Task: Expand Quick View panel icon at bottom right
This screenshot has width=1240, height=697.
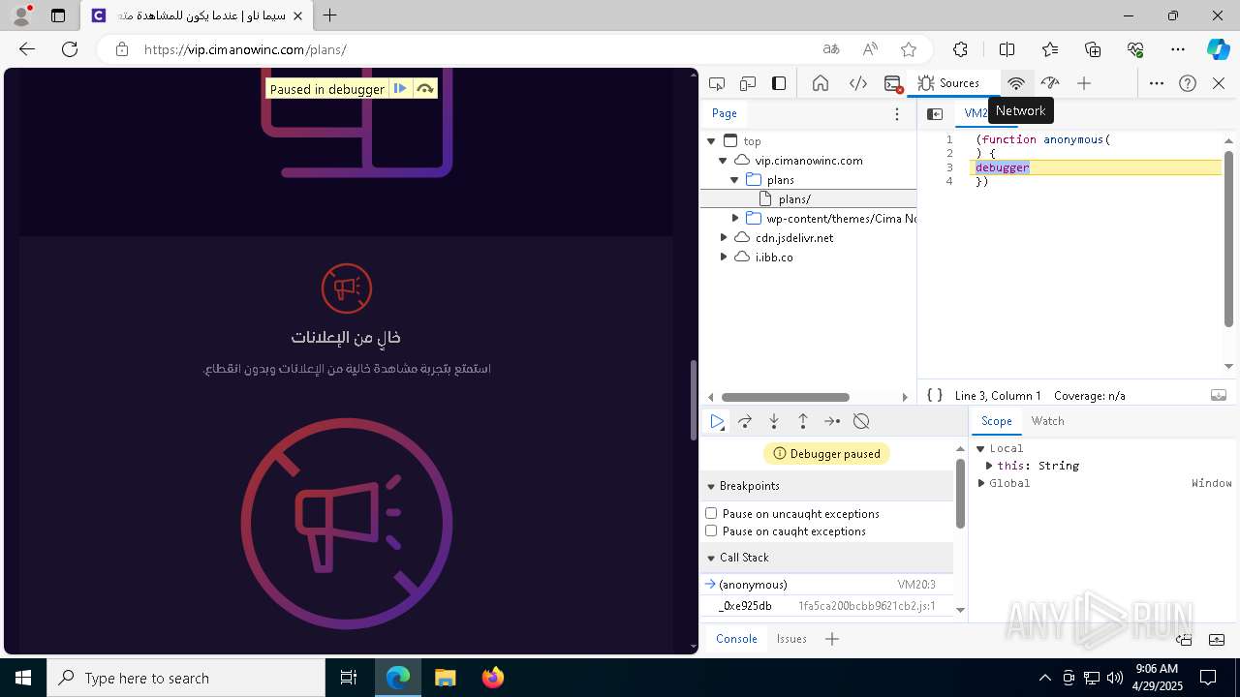Action: [x=1217, y=639]
